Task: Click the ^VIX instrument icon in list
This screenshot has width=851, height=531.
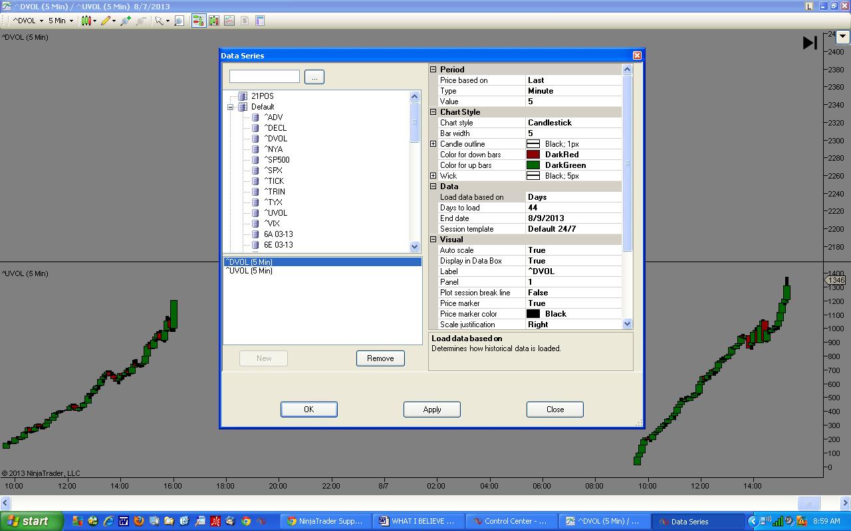Action: (256, 224)
